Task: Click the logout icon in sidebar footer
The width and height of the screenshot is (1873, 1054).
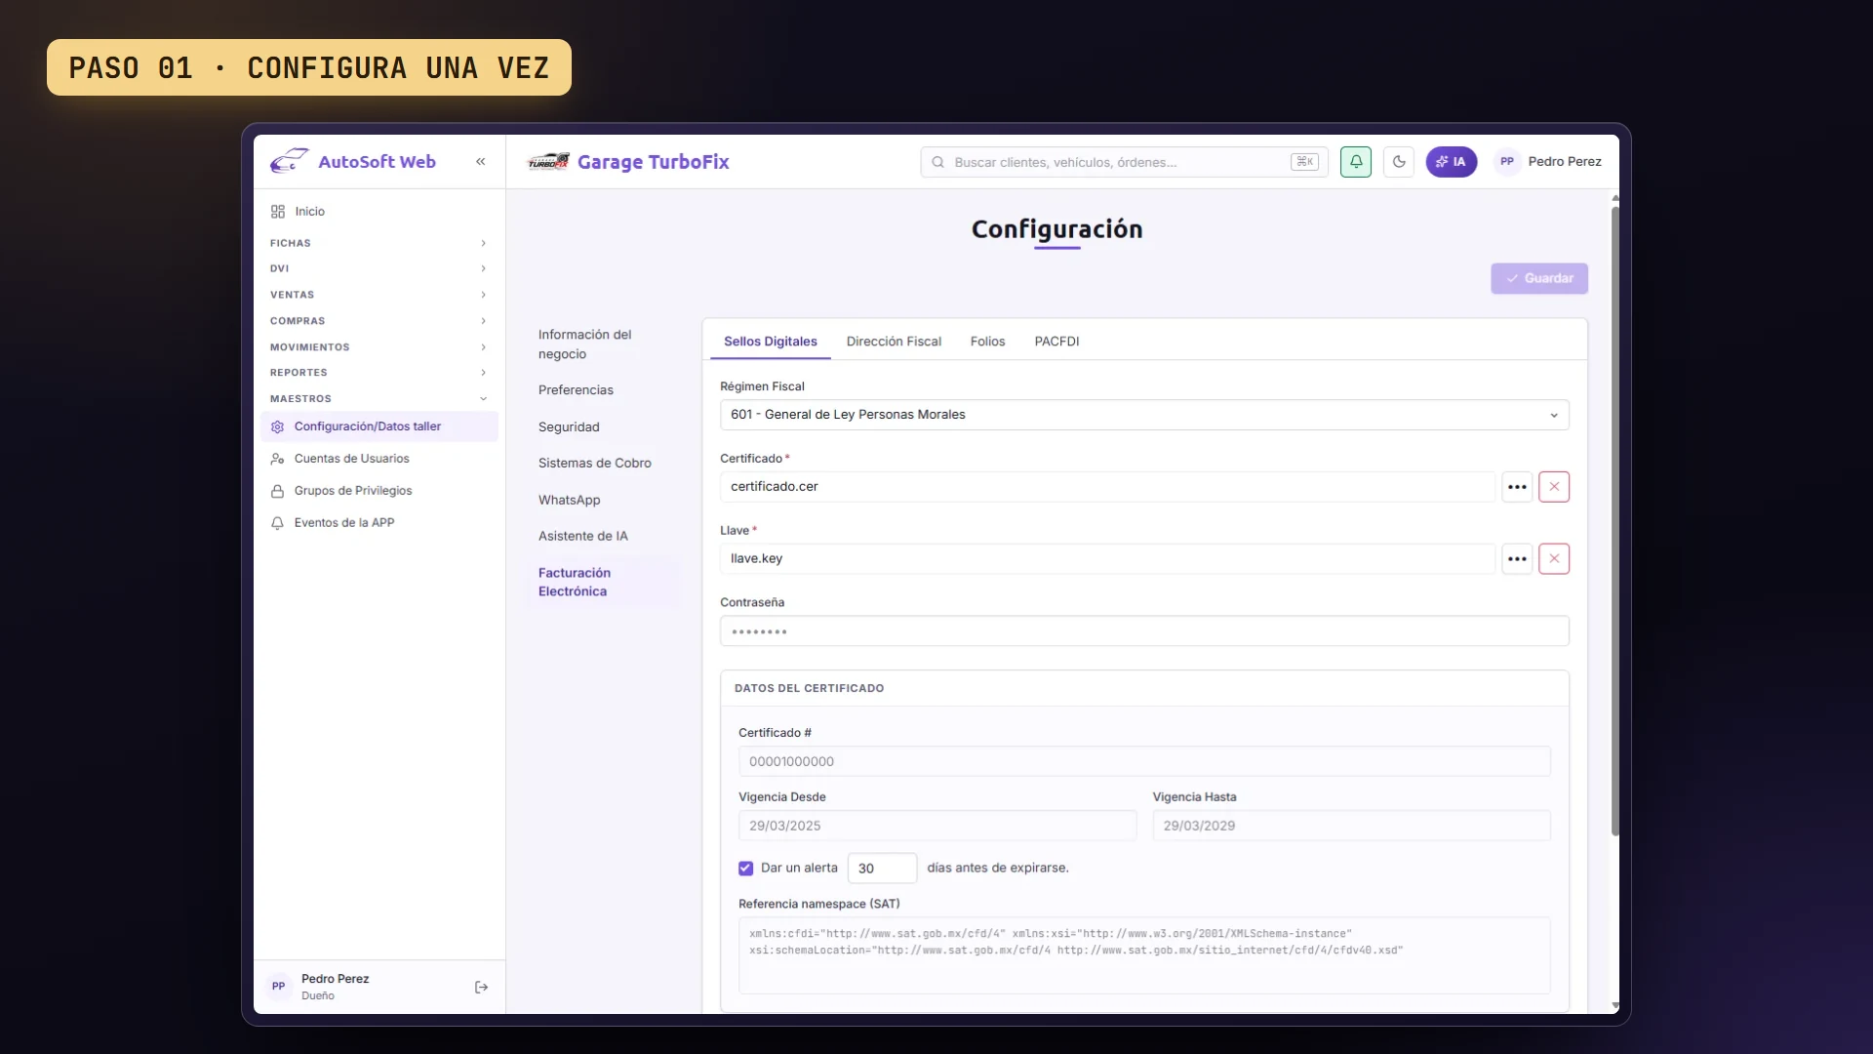Action: click(x=481, y=988)
